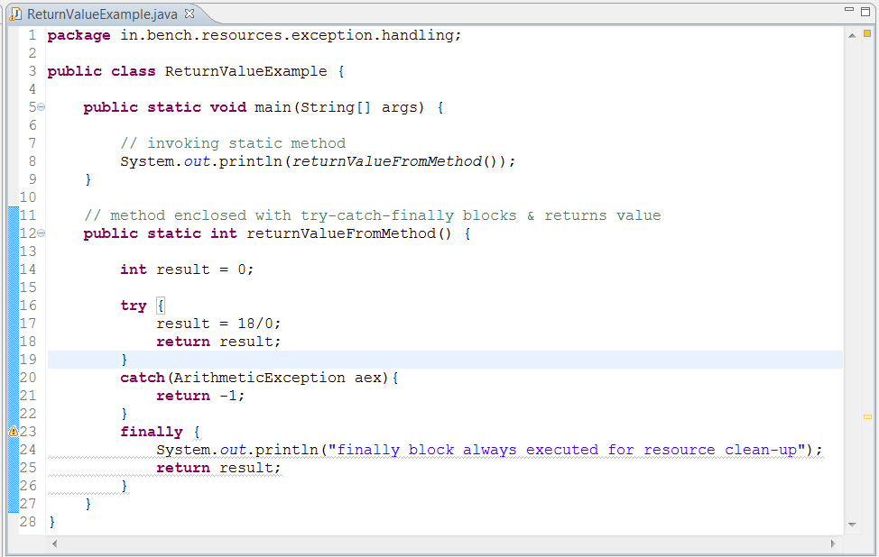The image size is (879, 557).
Task: Click the left arrow of horizontal scrollbar
Action: click(54, 543)
